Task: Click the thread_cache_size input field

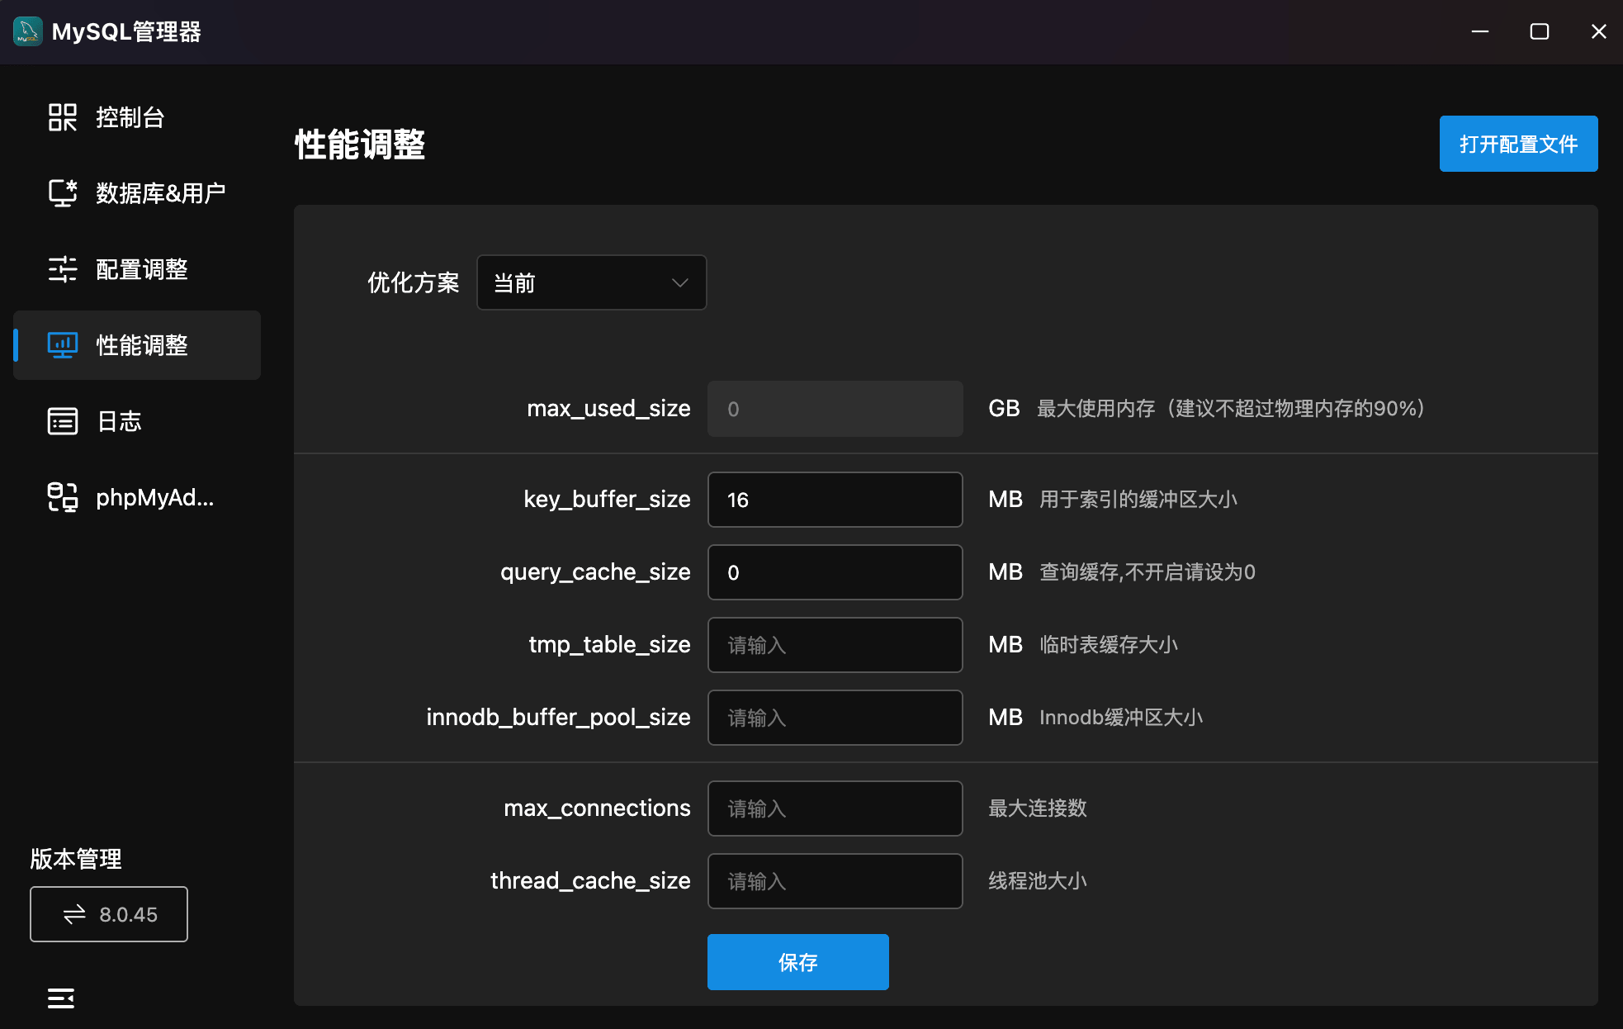Action: (835, 881)
